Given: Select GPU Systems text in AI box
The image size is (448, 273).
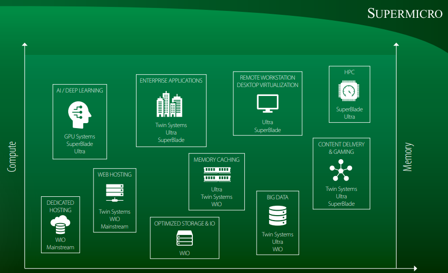Looking at the screenshot, I should 80,136.
